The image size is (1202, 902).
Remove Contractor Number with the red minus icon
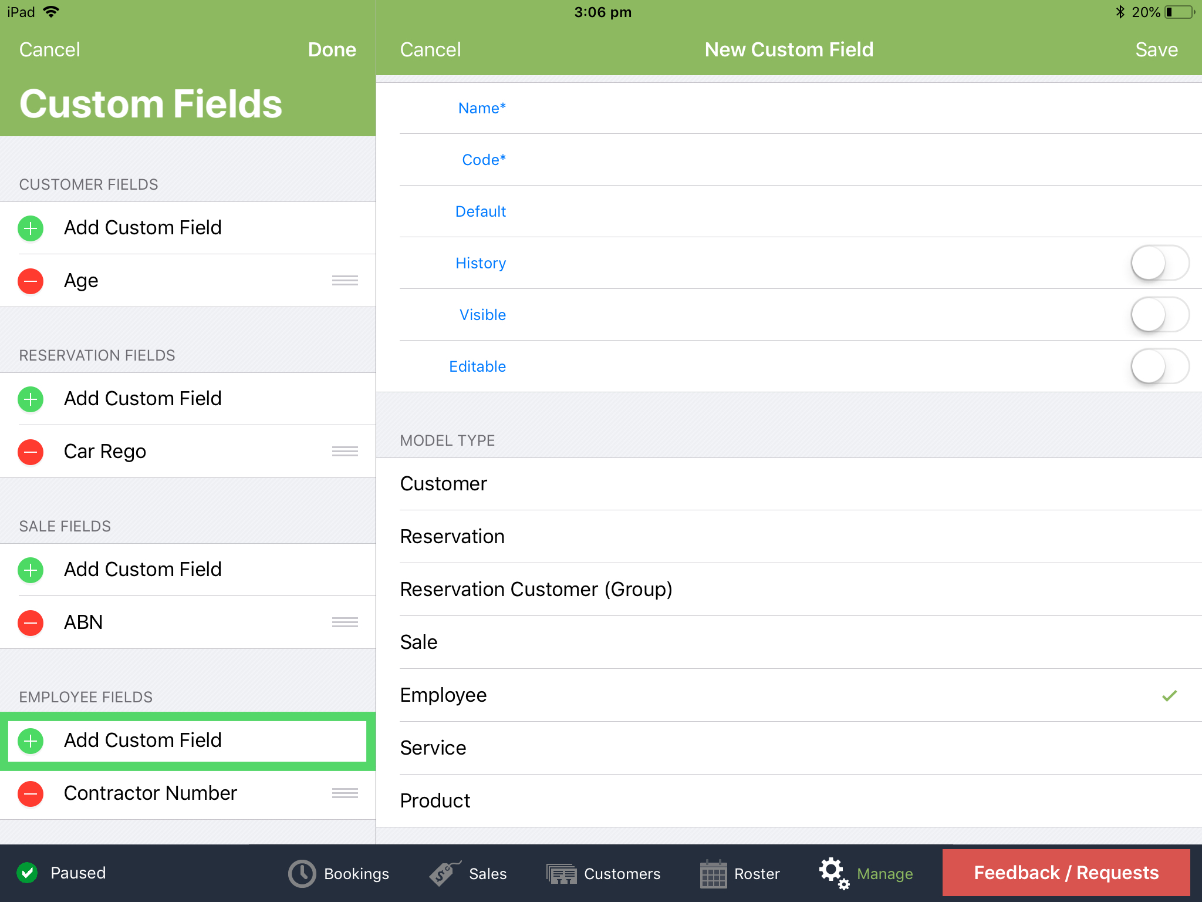tap(30, 793)
